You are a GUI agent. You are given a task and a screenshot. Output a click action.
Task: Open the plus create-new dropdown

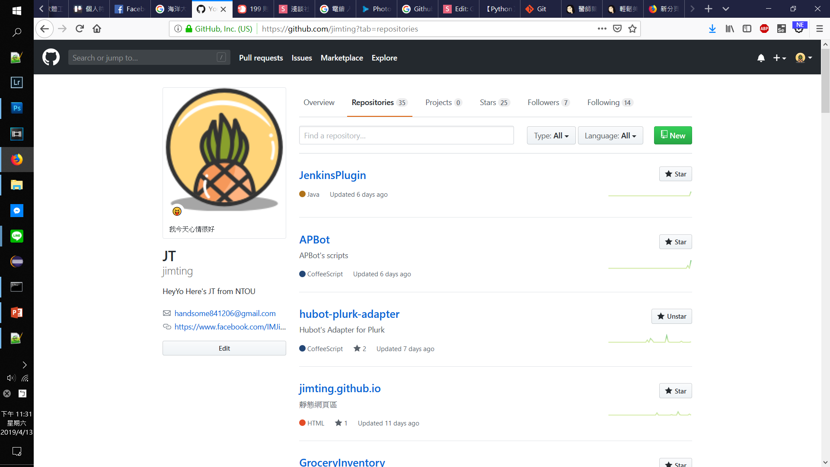pos(779,58)
